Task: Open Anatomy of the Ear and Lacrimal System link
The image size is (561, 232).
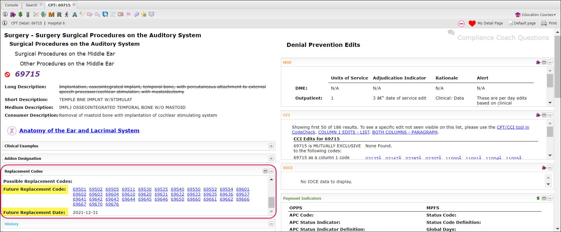Action: click(x=79, y=131)
